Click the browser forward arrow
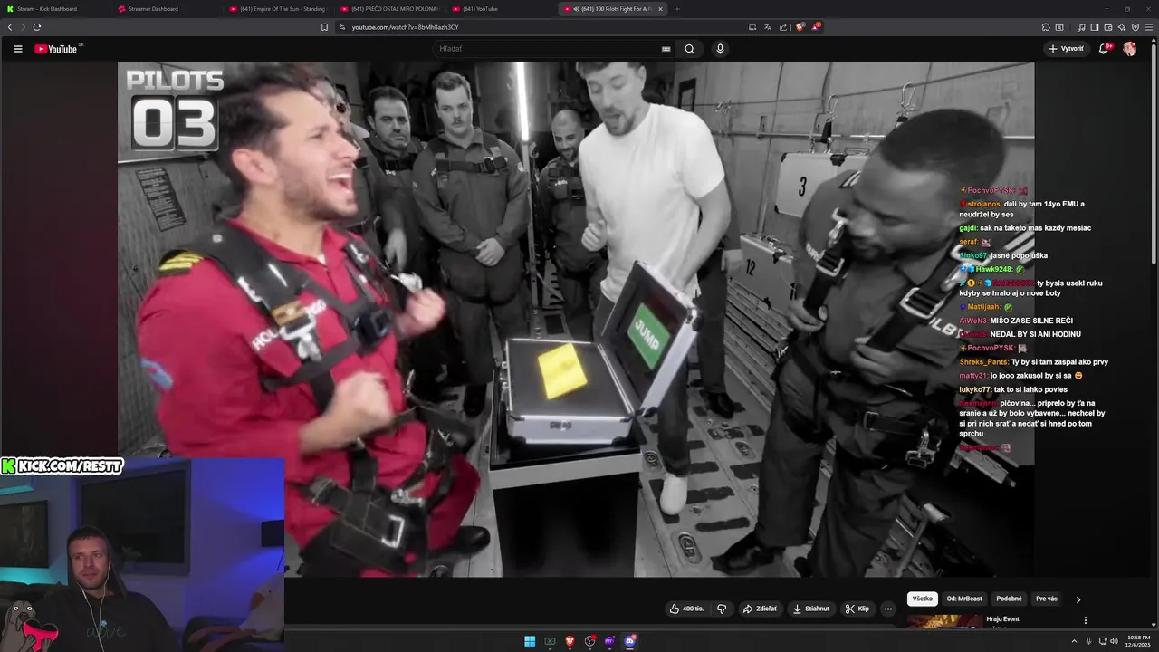 coord(24,27)
